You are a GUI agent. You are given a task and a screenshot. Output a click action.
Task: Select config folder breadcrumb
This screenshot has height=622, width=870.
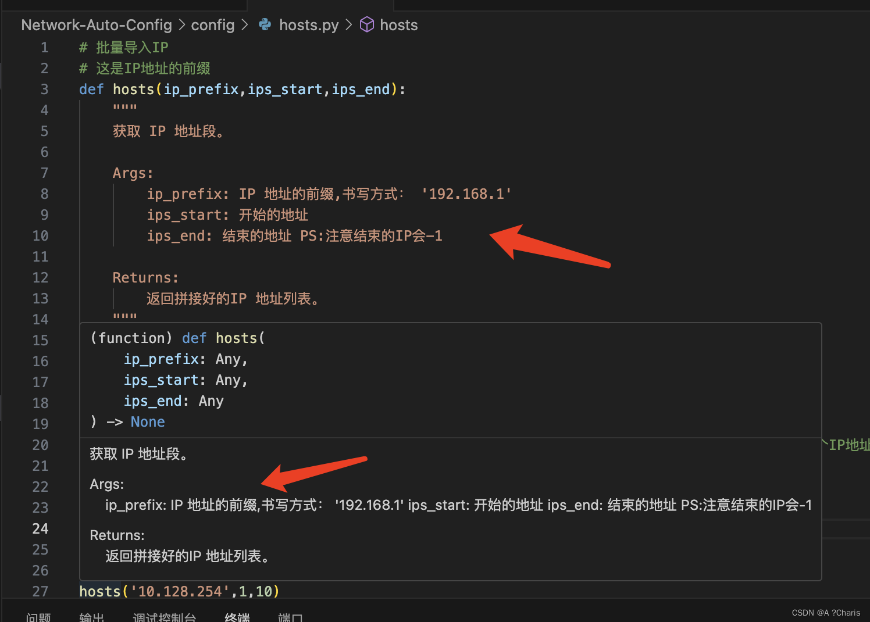(x=213, y=25)
